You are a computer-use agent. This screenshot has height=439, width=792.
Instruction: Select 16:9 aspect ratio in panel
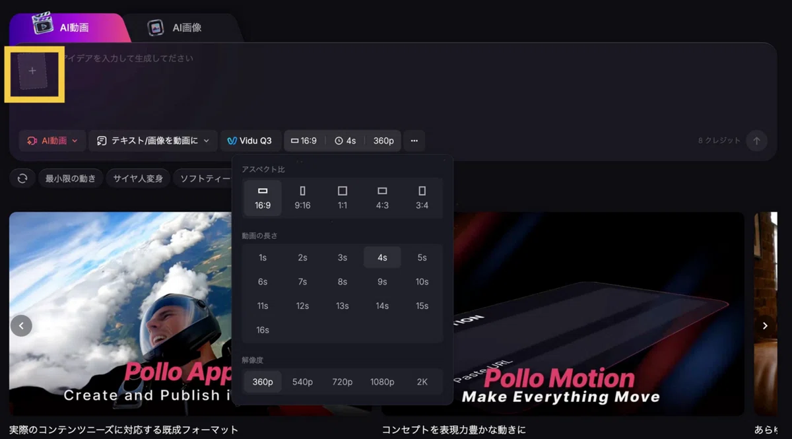[x=263, y=198]
